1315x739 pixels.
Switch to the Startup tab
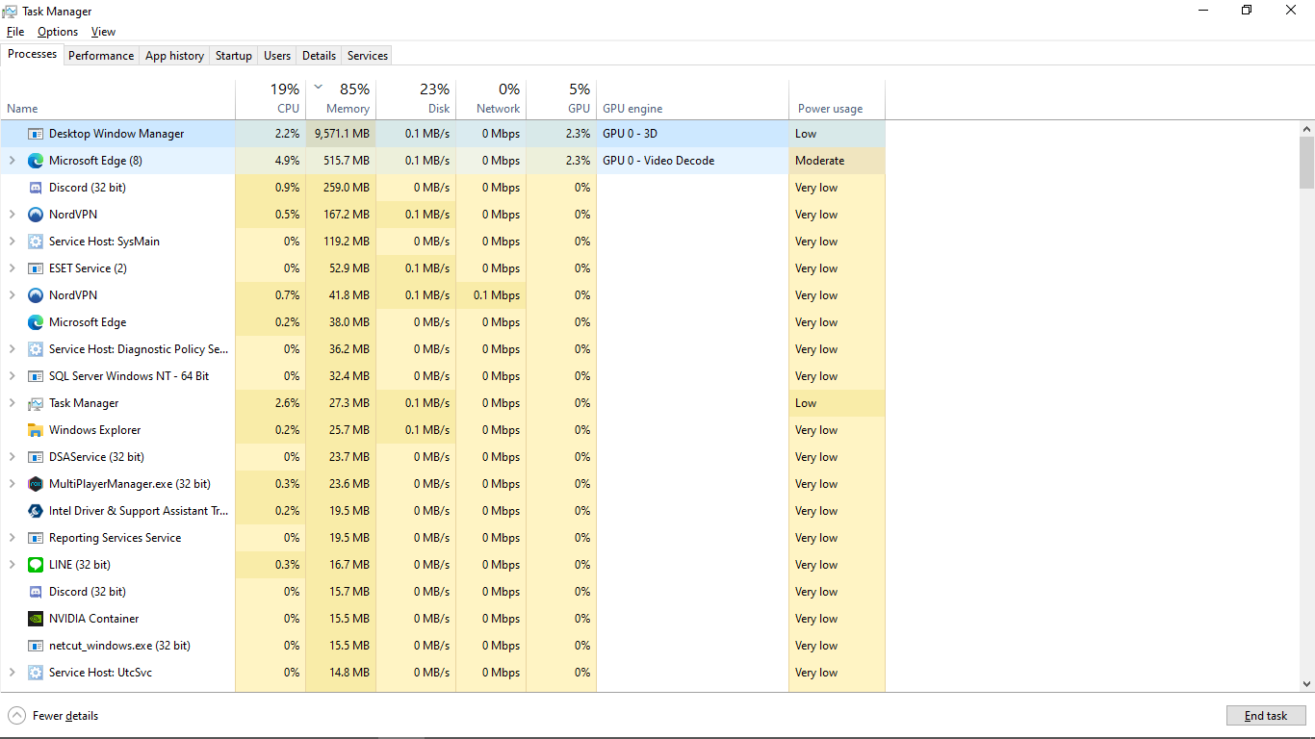234,56
